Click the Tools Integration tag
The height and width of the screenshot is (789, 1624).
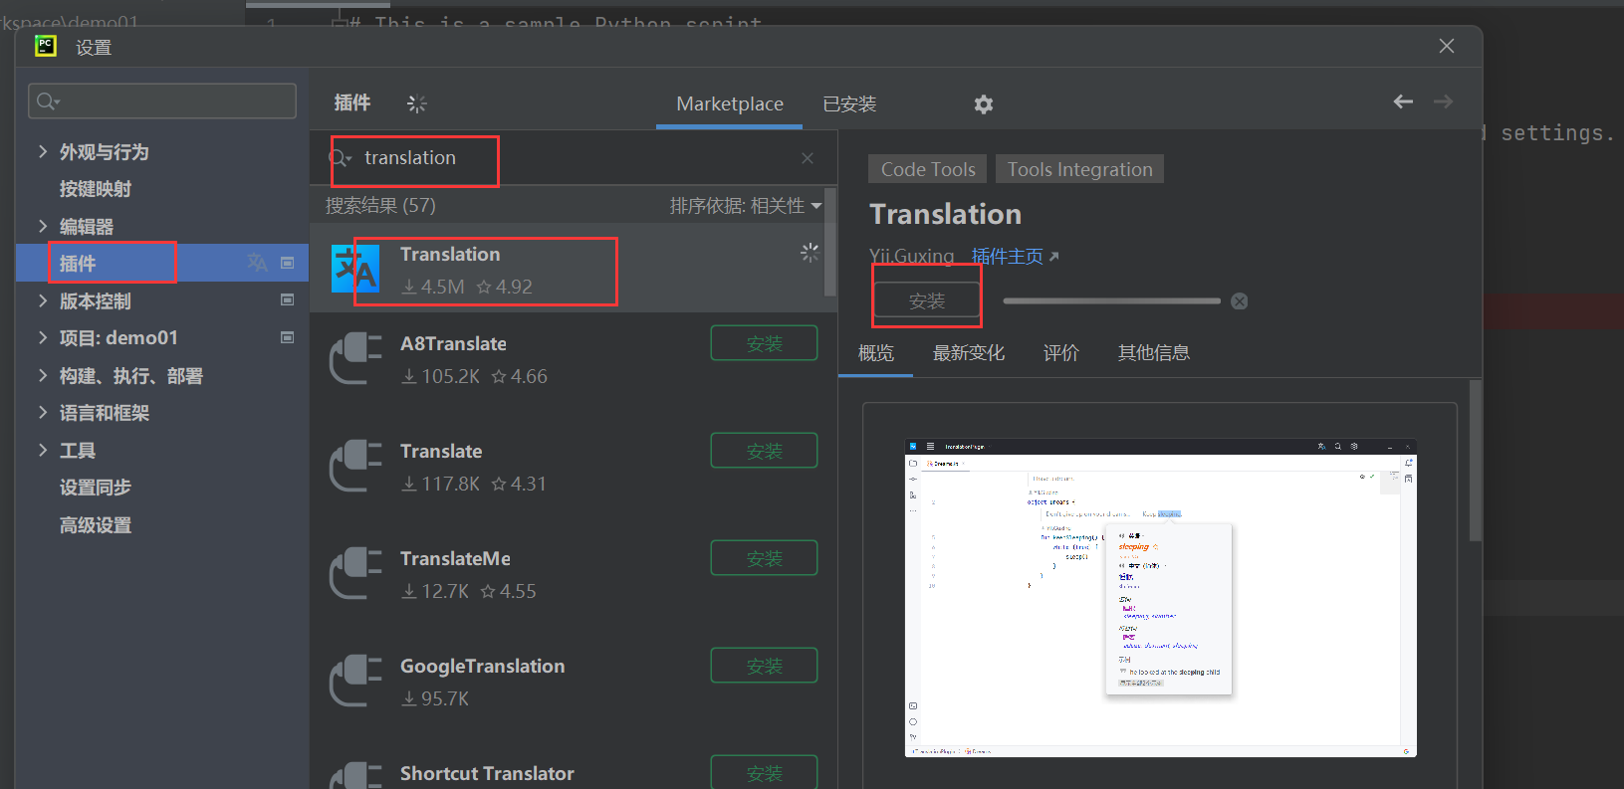[1079, 169]
